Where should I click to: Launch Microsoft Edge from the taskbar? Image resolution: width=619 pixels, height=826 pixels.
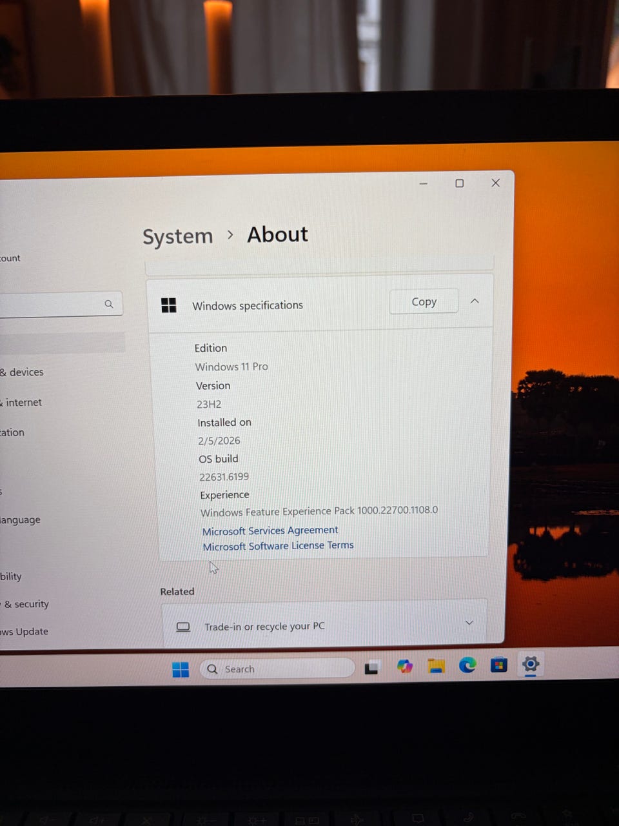(x=467, y=665)
